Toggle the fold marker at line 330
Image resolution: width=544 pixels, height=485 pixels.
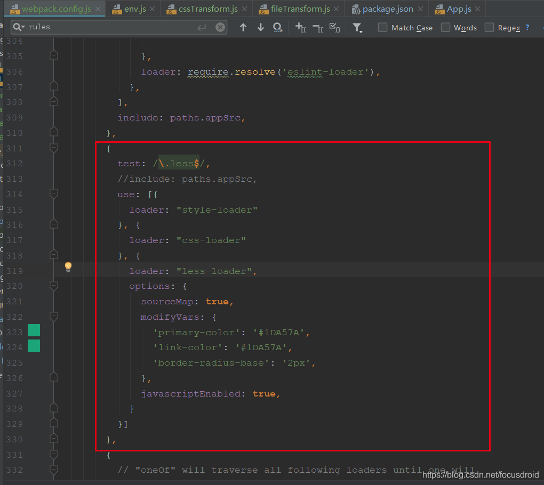pyautogui.click(x=54, y=439)
